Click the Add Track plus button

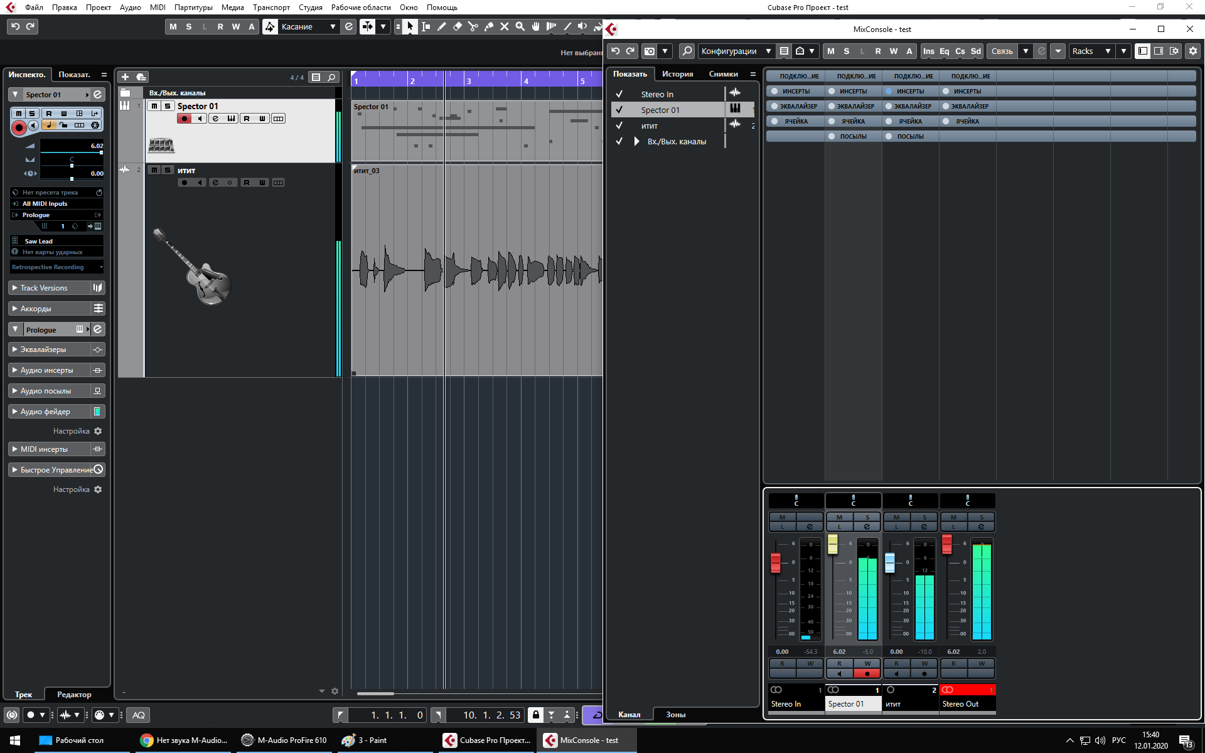125,77
